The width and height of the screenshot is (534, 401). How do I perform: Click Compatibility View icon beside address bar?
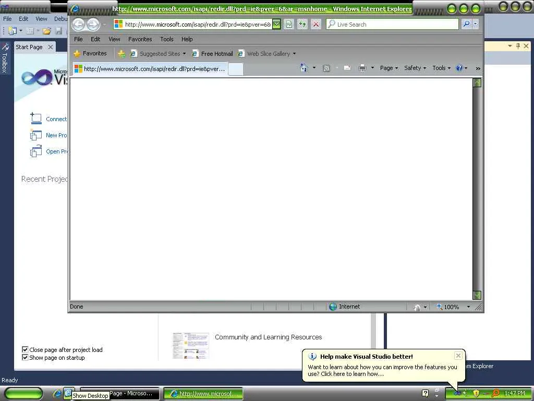(289, 24)
